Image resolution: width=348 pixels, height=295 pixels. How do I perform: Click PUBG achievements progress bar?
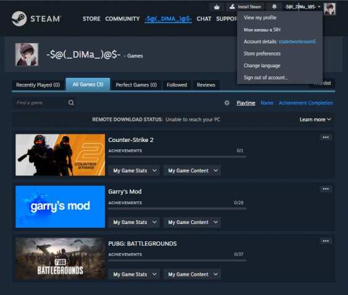pos(177,260)
